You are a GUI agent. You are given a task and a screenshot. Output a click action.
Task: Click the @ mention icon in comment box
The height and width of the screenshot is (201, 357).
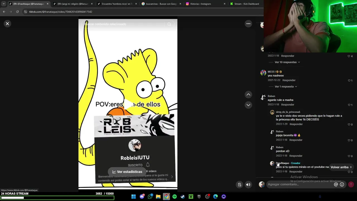(x=336, y=184)
